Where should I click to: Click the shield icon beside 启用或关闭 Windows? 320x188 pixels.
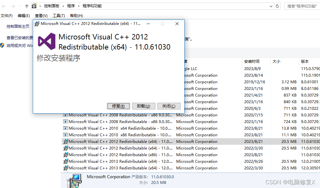coord(2,45)
